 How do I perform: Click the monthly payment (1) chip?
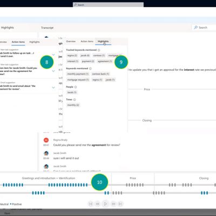pyautogui.click(x=78, y=74)
